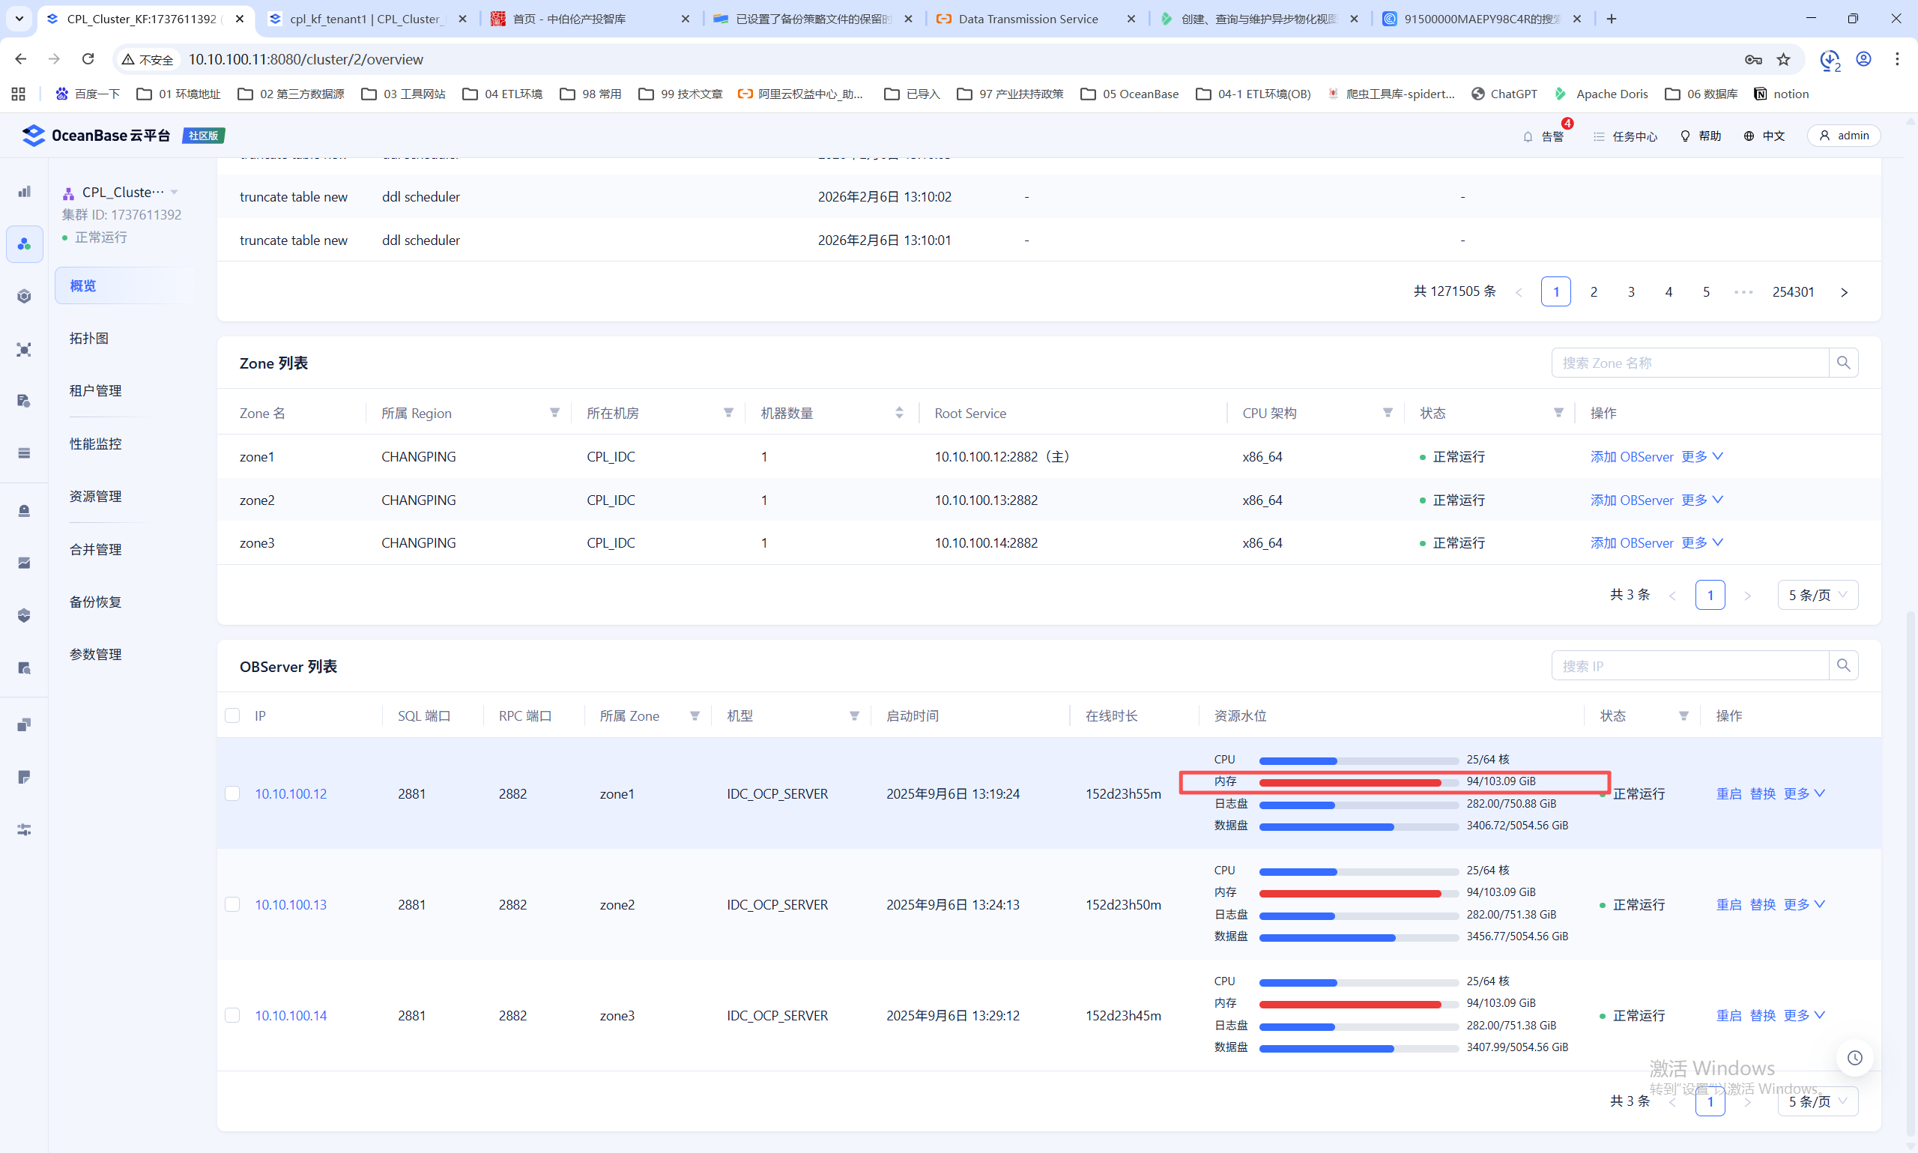Click the bar chart icon in left sidebar
1918x1153 pixels.
click(25, 192)
